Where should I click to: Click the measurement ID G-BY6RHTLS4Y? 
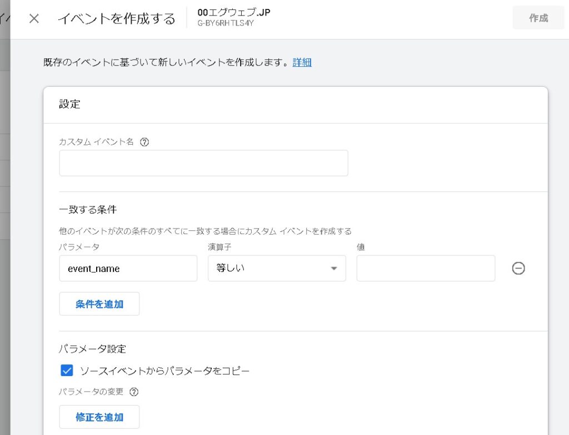click(x=225, y=24)
